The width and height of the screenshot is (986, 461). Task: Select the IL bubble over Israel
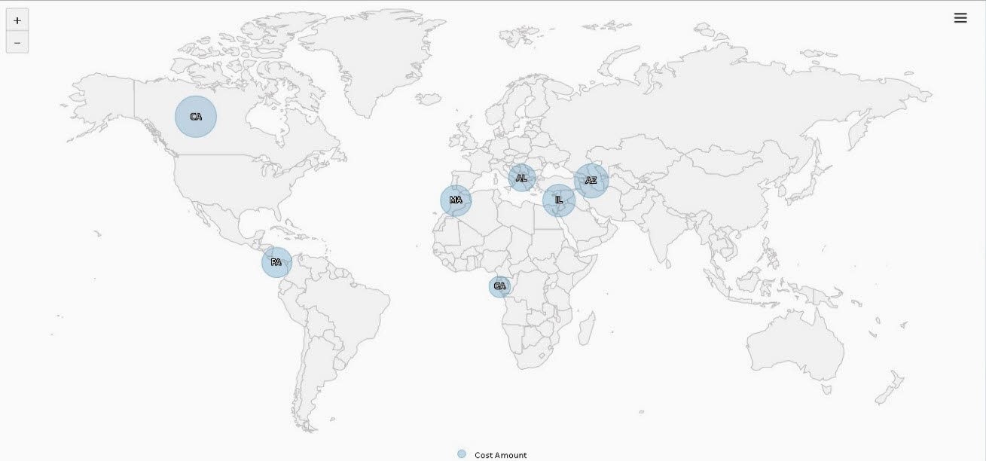click(x=559, y=200)
